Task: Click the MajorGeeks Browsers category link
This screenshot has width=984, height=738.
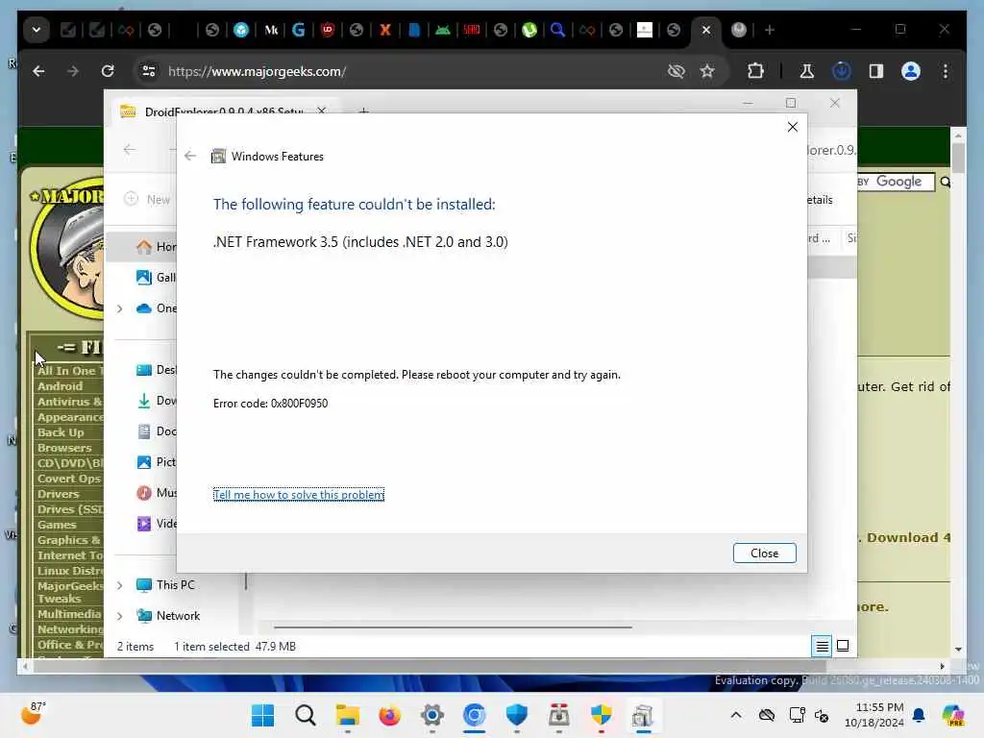Action: [64, 448]
